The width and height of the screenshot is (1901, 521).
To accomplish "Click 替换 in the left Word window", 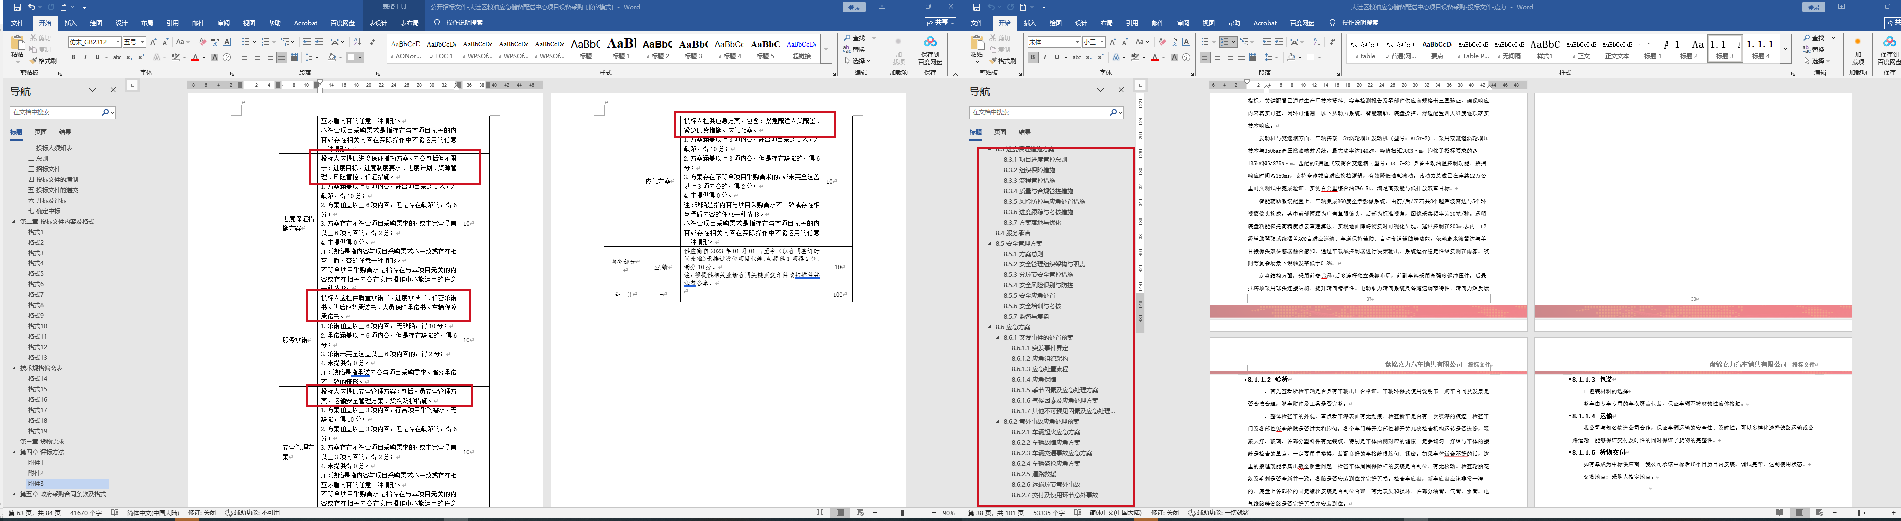I will click(855, 50).
